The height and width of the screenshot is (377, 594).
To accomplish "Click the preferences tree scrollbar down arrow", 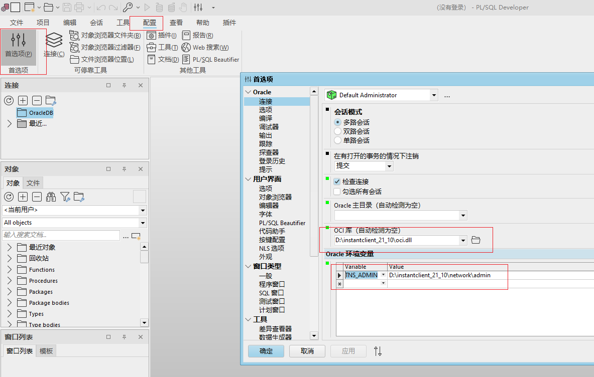I will coord(314,335).
